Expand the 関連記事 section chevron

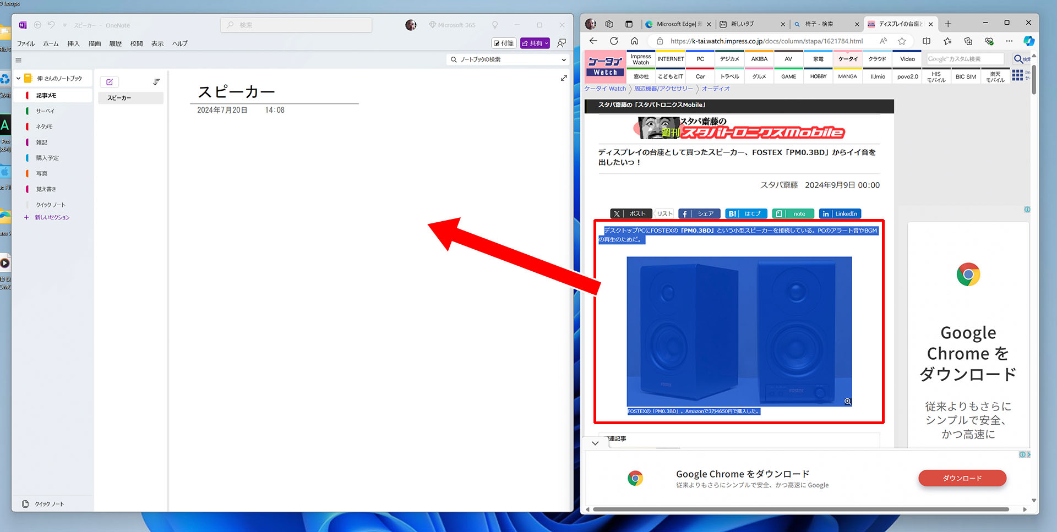(595, 442)
